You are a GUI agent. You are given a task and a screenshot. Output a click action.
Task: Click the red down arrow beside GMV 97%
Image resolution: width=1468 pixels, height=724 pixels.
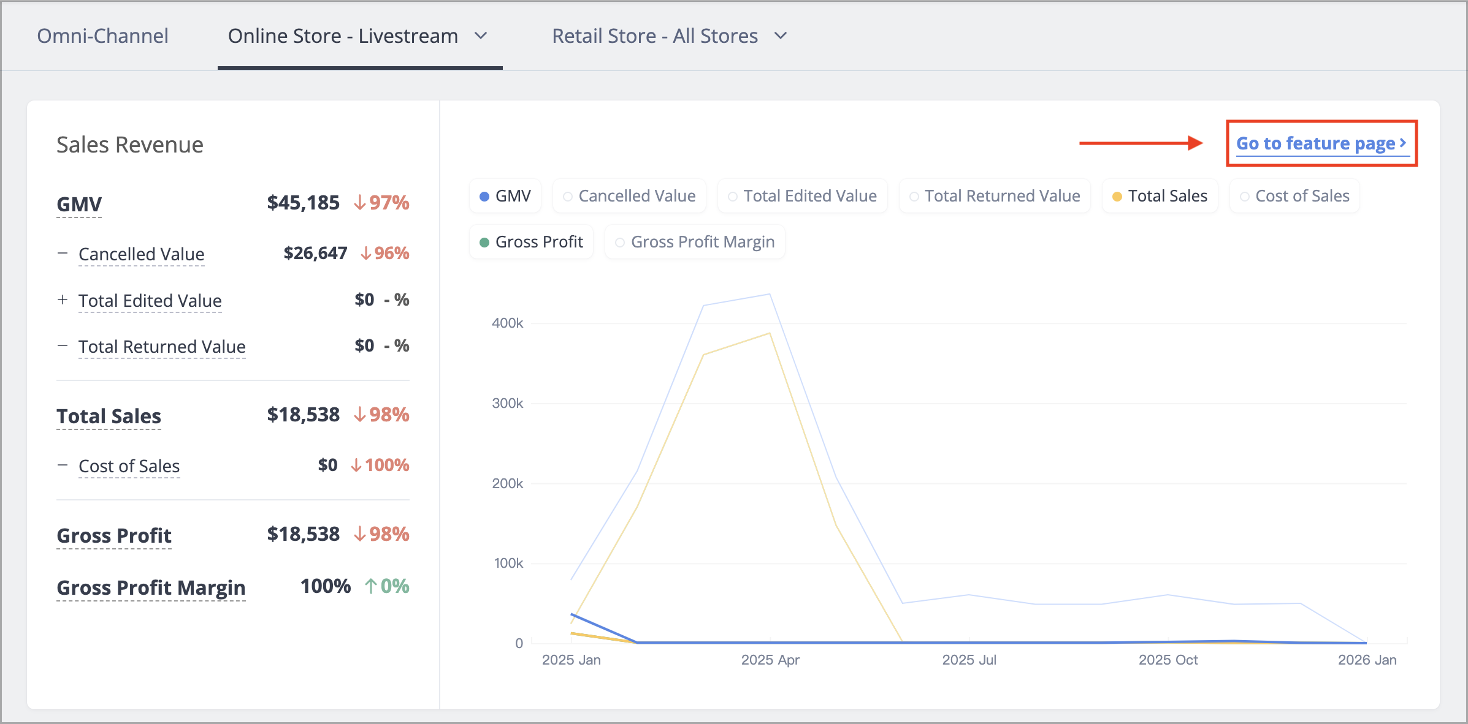(x=360, y=203)
